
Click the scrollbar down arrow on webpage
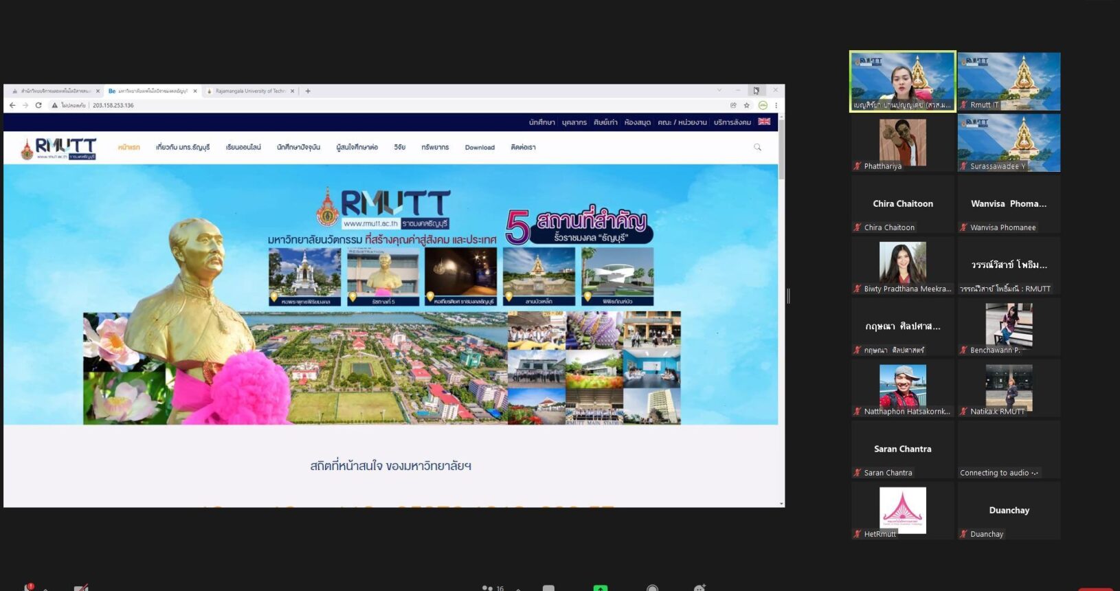pyautogui.click(x=781, y=504)
